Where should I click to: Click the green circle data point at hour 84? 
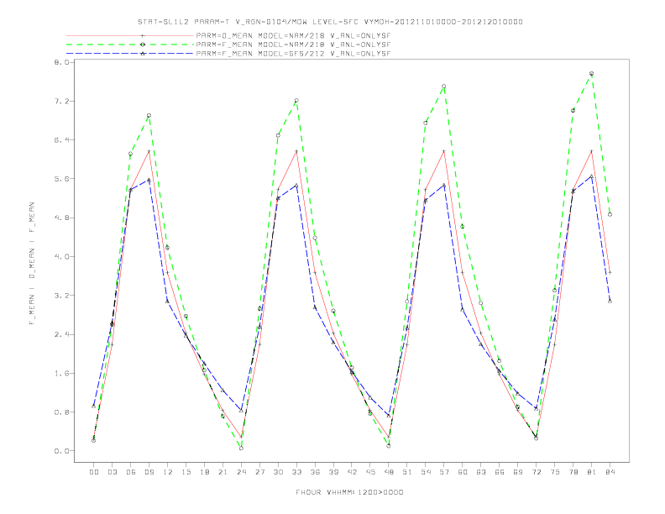pyautogui.click(x=610, y=215)
